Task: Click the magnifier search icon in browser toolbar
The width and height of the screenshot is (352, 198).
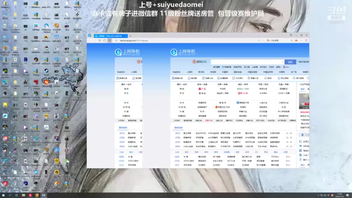Action: click(291, 40)
